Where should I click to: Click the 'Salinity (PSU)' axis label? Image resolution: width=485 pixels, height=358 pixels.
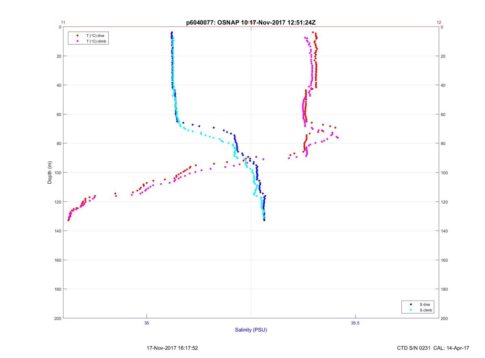251,330
